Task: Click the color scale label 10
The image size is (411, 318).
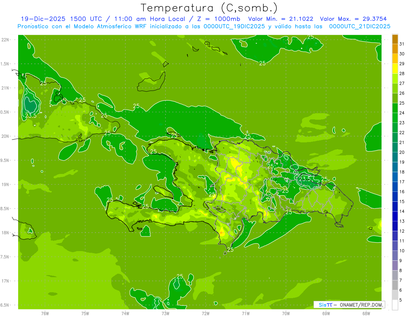Action: (x=402, y=251)
